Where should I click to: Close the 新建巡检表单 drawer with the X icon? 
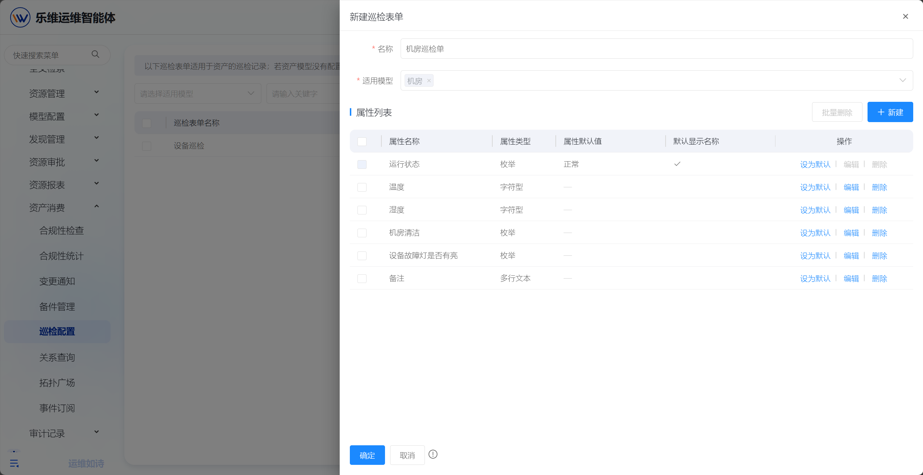(905, 16)
